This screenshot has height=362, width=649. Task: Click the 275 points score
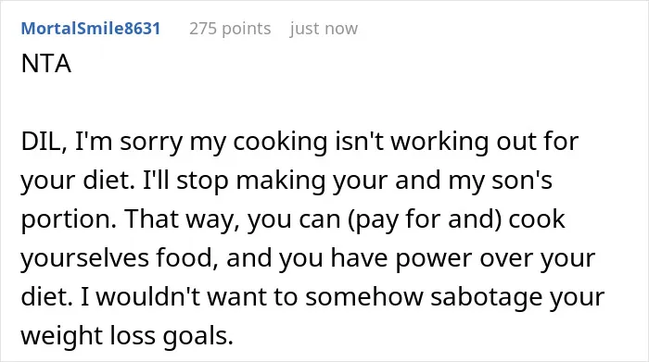(x=230, y=29)
